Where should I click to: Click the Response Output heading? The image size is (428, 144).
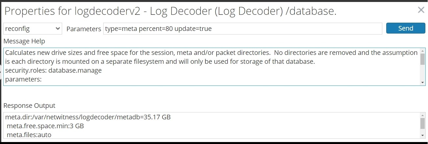(x=29, y=106)
